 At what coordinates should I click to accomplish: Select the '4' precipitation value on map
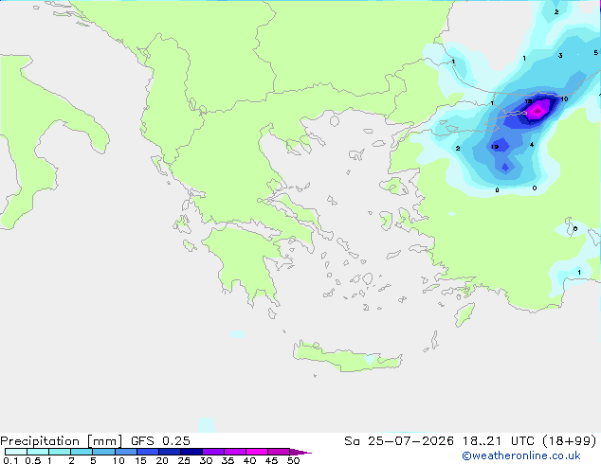pos(532,144)
